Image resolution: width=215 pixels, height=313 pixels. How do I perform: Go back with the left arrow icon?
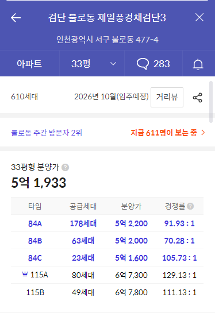tap(16, 18)
